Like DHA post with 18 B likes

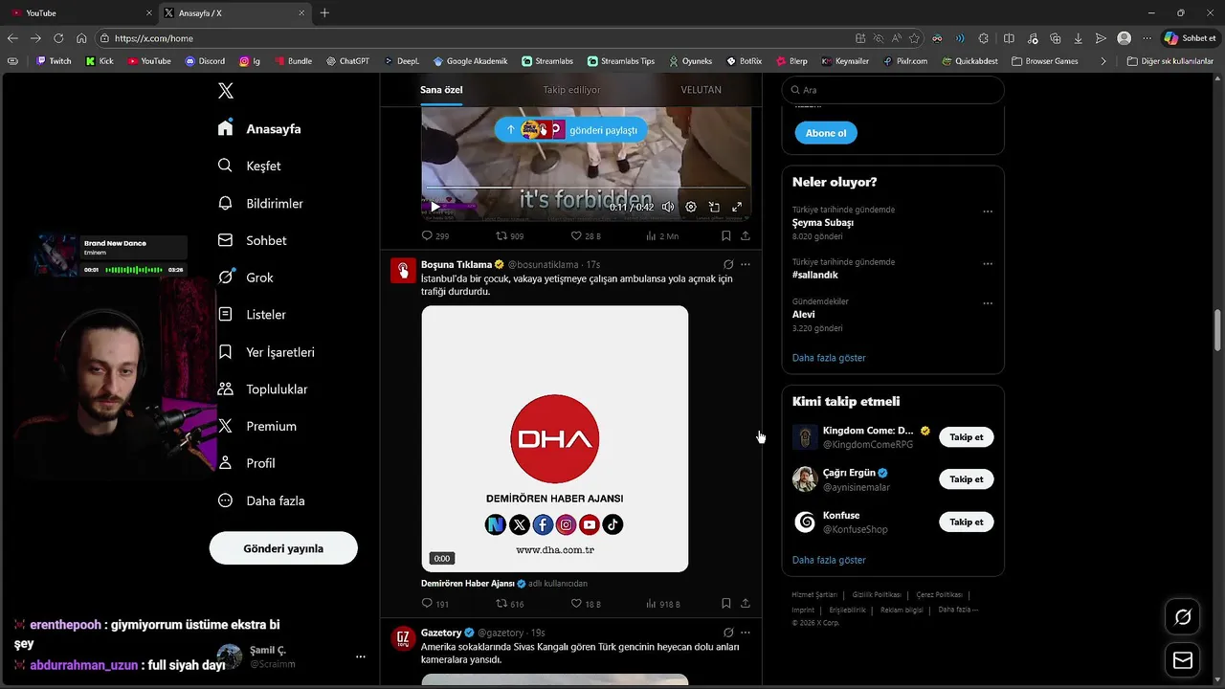tap(586, 604)
